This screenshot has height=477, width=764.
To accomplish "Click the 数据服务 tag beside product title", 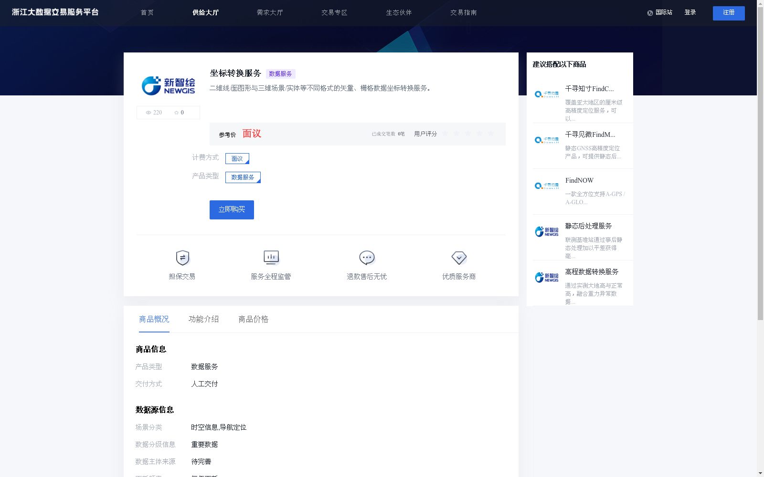I will click(281, 74).
